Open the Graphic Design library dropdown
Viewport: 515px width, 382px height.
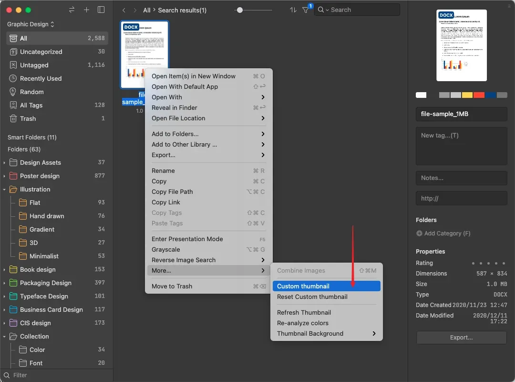pos(31,24)
